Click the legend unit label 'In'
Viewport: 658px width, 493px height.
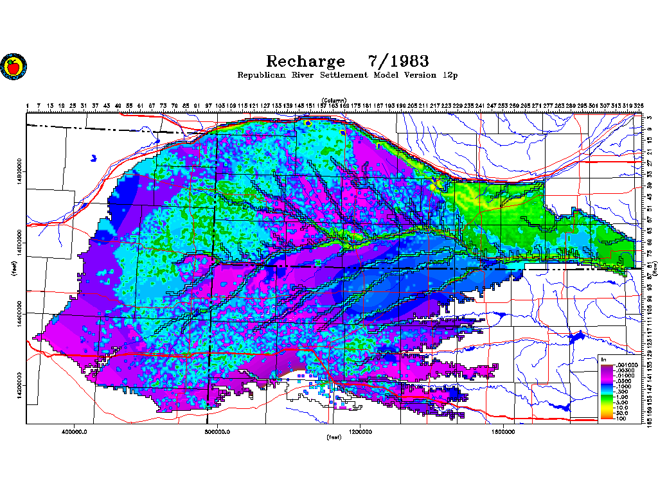pyautogui.click(x=604, y=359)
